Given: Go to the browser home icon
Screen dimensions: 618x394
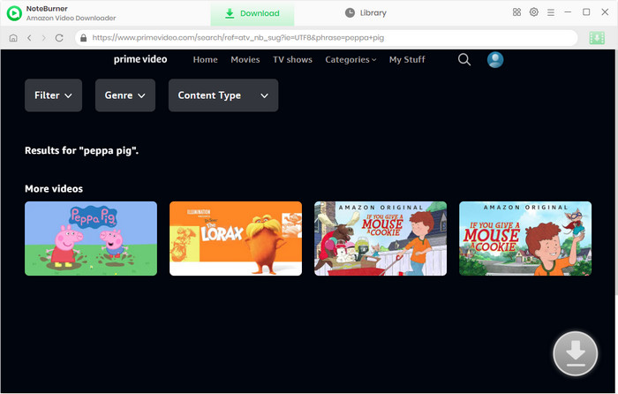Looking at the screenshot, I should [x=13, y=38].
